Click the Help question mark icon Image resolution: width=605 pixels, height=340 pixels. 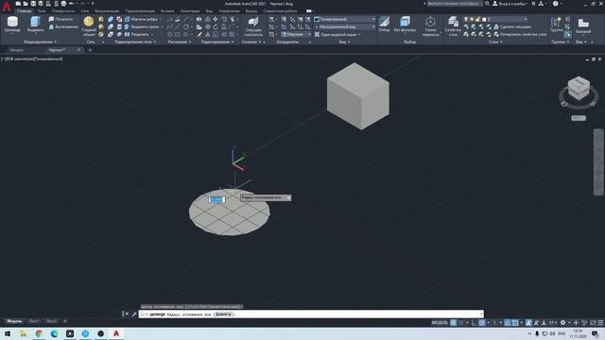(555, 4)
